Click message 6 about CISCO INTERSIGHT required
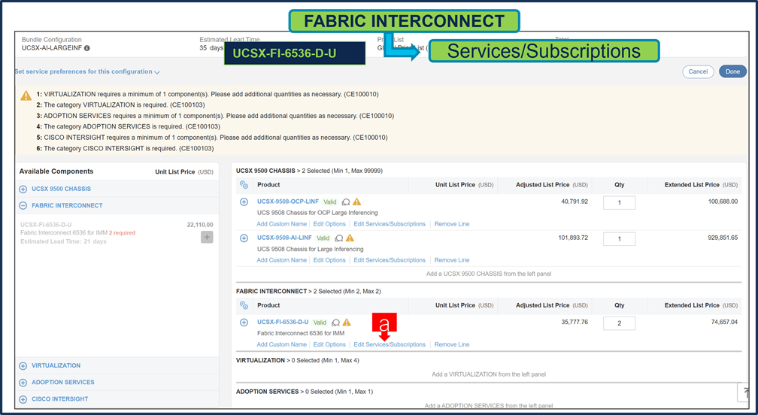Image resolution: width=758 pixels, height=415 pixels. 125,148
